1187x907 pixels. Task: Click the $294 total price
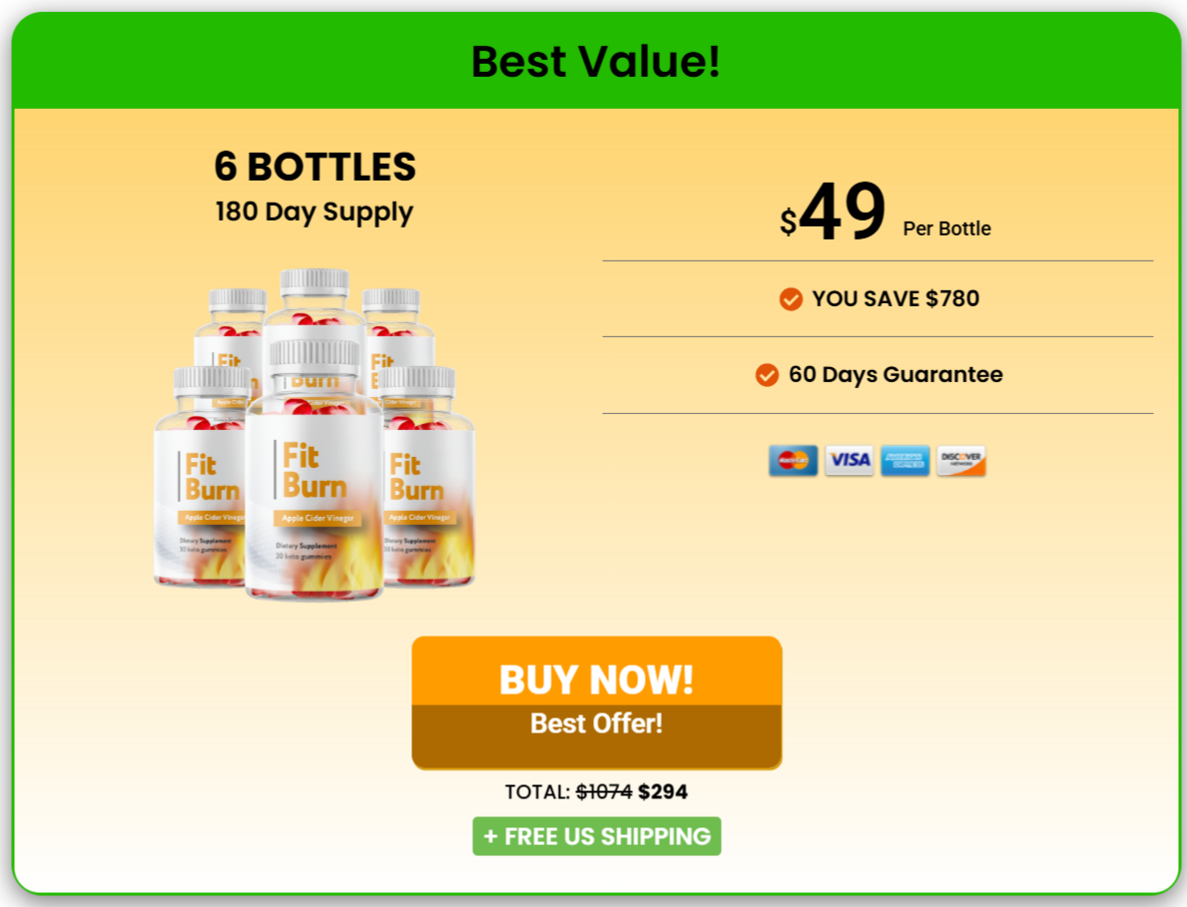click(x=663, y=792)
